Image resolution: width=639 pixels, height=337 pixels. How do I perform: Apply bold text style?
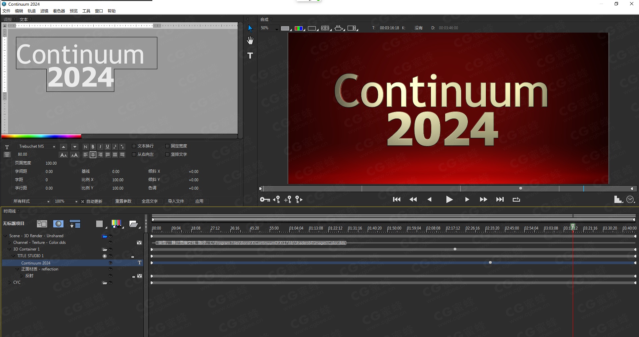click(x=93, y=147)
